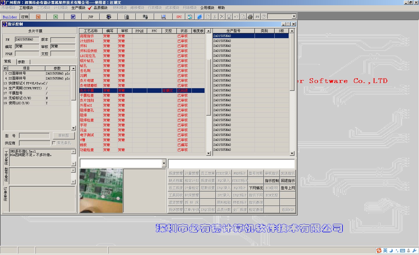419x255 pixels.
Task: Select the 使用LDI(Y/N) parameter row
Action: click(x=37, y=103)
